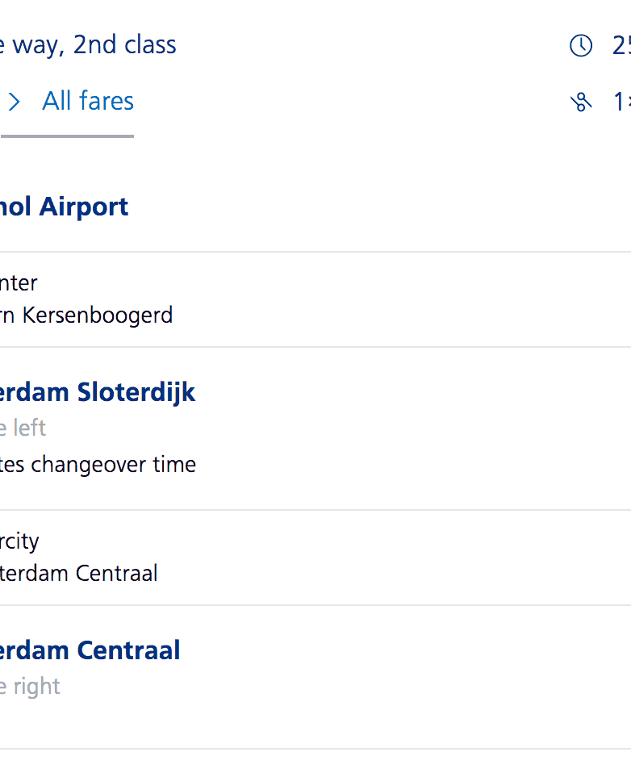Click the grey 'right' exit-side text

tap(31, 686)
